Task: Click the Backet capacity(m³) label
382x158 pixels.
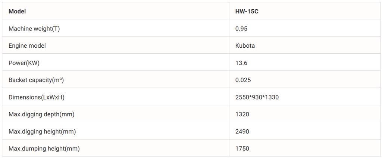Action: pos(39,80)
